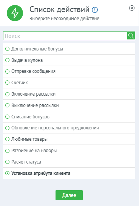Click the Список действий heading text
Image resolution: width=139 pixels, height=206 pixels.
[x=60, y=9]
